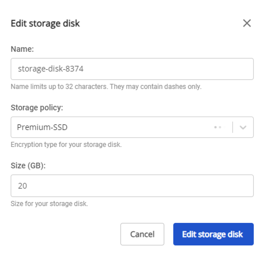265x255 pixels.
Task: Click the vertical separator beside dropdown chevron
Action: [233, 128]
